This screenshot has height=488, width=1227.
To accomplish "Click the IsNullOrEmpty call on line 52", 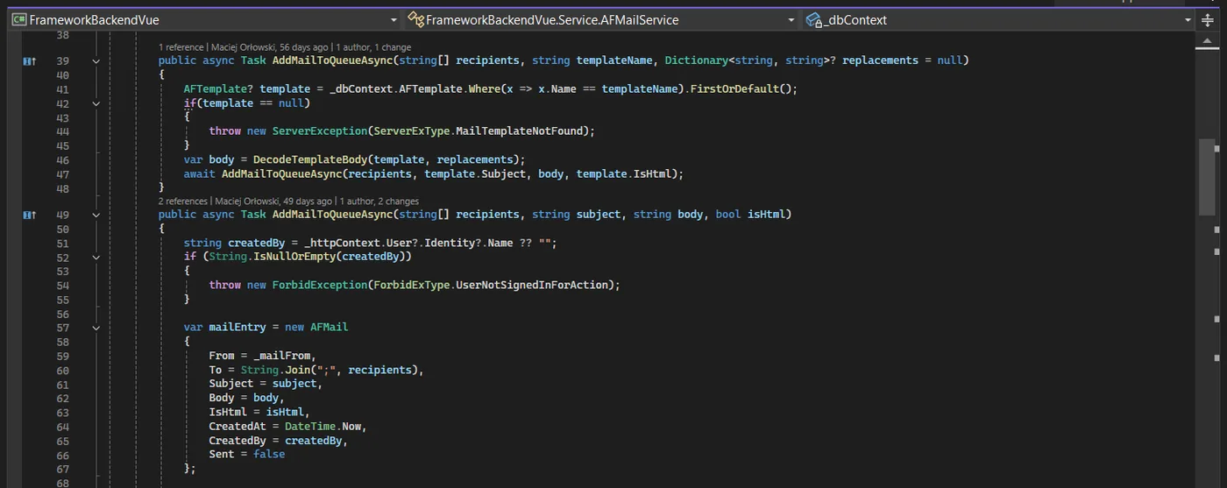I will coord(294,258).
